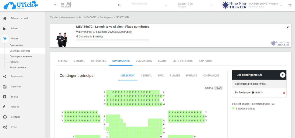Expand the Admin sidebar section

pyautogui.click(x=14, y=28)
